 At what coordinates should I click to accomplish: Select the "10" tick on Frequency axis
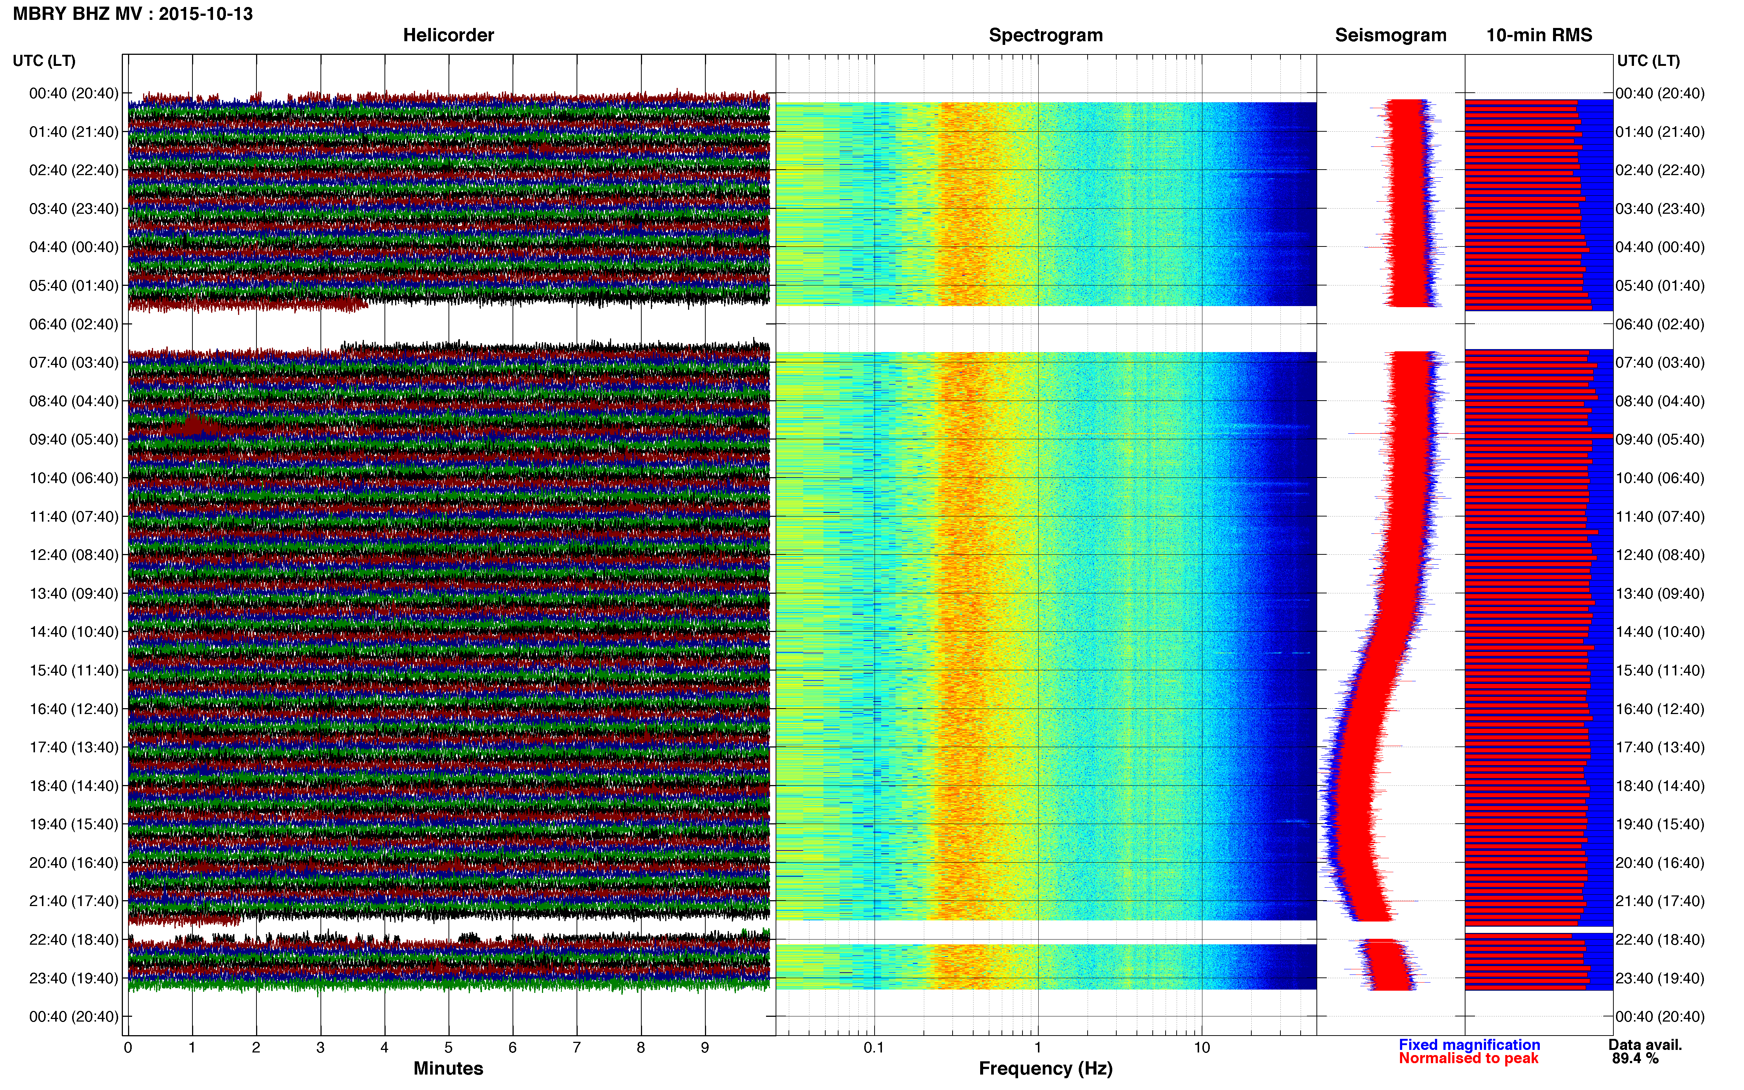[x=1202, y=1048]
